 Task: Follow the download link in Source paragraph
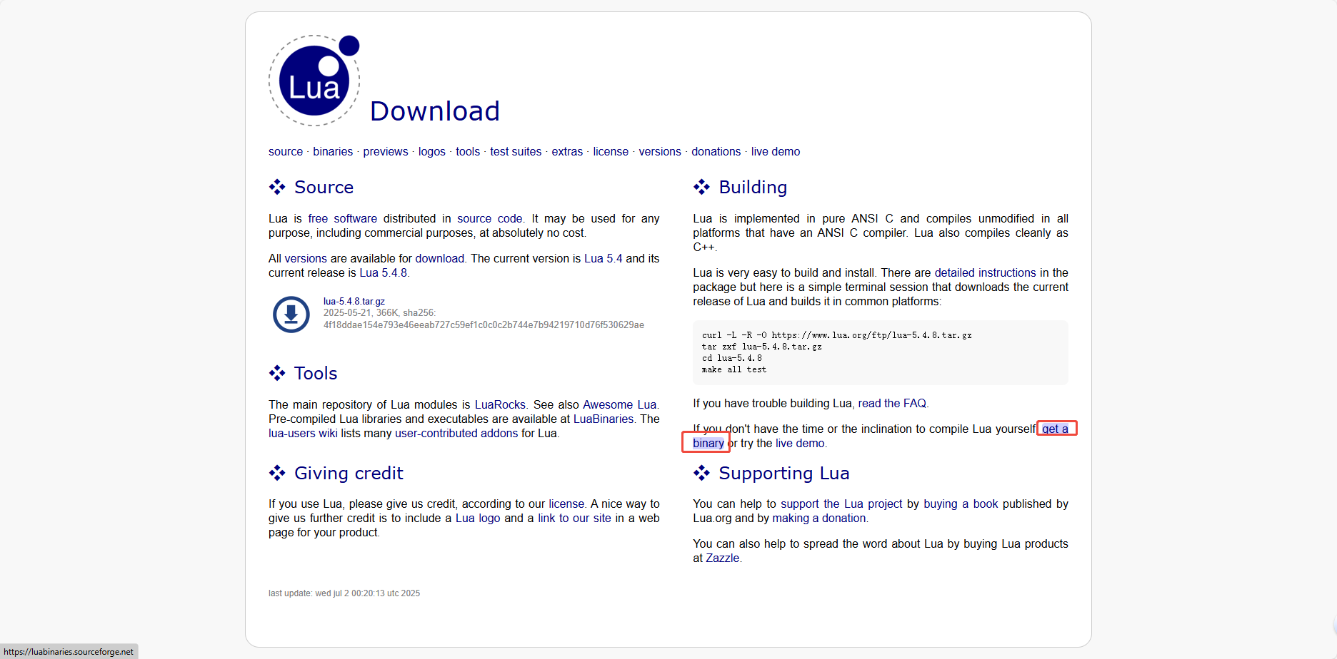coord(440,258)
